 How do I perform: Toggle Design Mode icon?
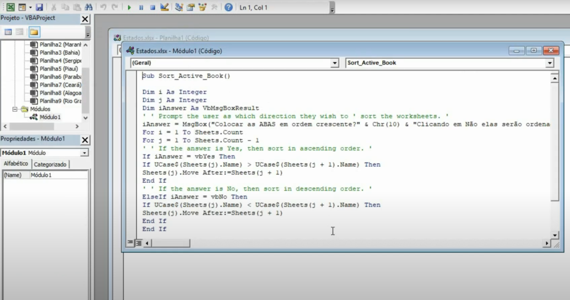[x=164, y=7]
